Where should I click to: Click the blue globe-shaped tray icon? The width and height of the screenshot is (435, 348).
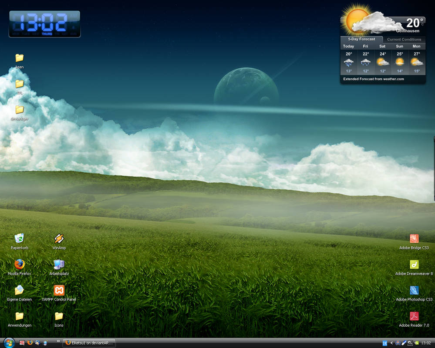coord(398,343)
